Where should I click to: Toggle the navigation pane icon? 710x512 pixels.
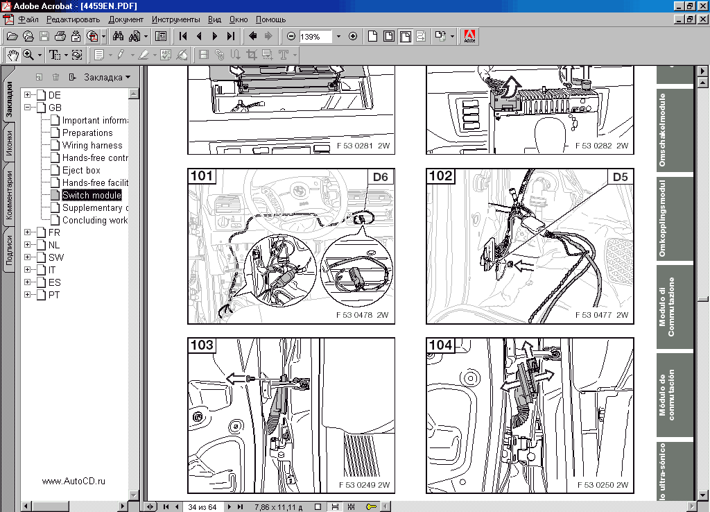161,36
